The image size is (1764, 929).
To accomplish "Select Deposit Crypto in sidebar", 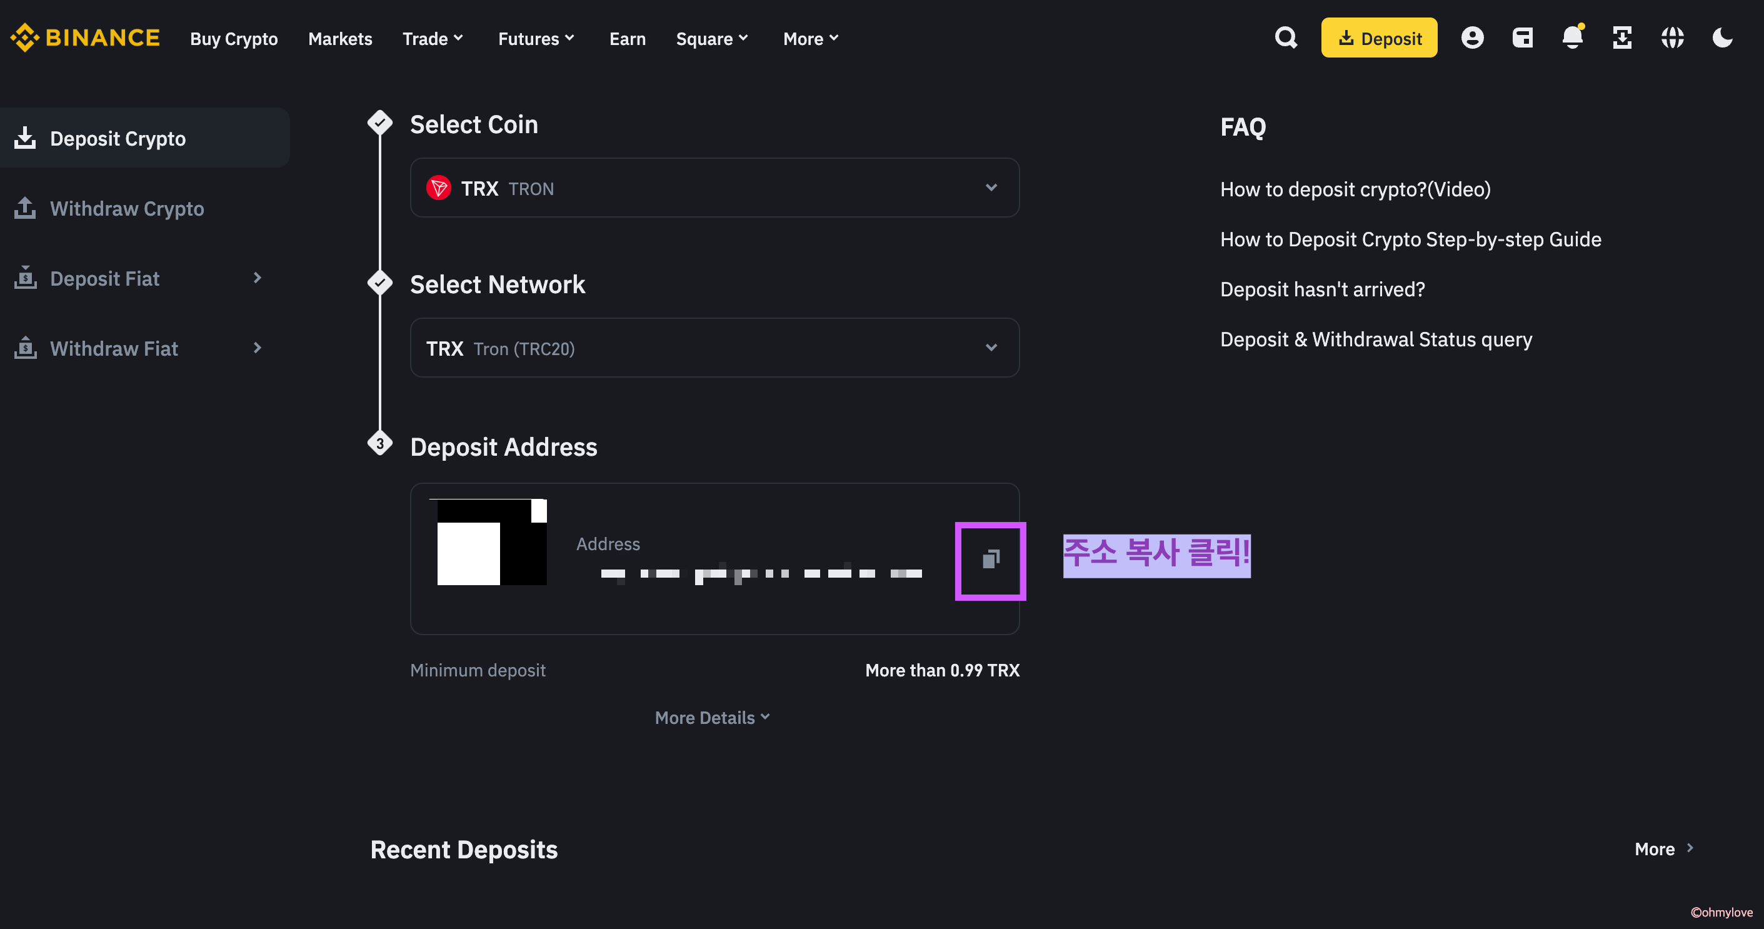I will [144, 138].
